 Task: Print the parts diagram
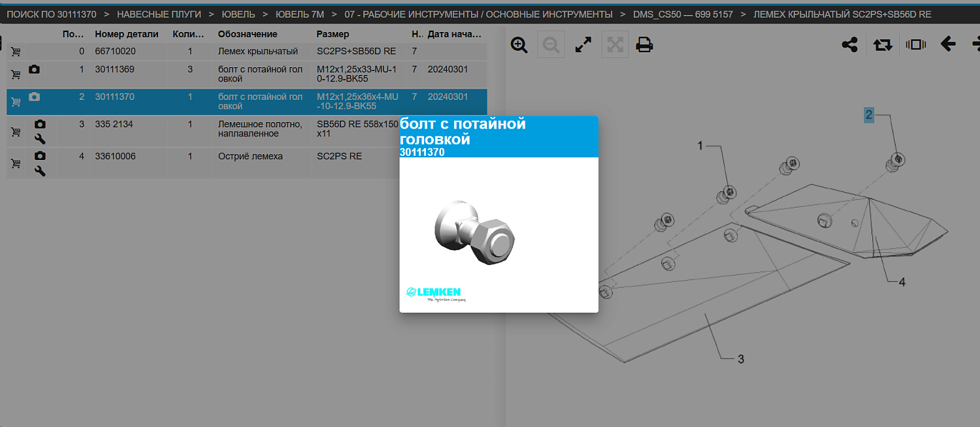(x=645, y=45)
